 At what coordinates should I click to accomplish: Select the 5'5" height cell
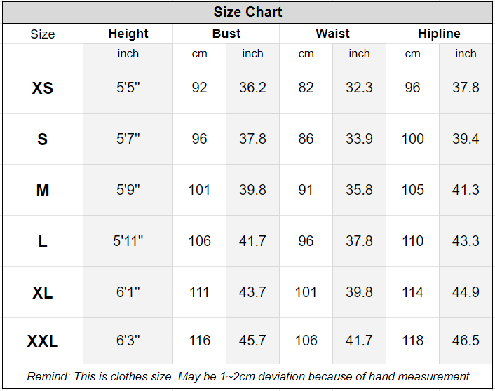128,88
